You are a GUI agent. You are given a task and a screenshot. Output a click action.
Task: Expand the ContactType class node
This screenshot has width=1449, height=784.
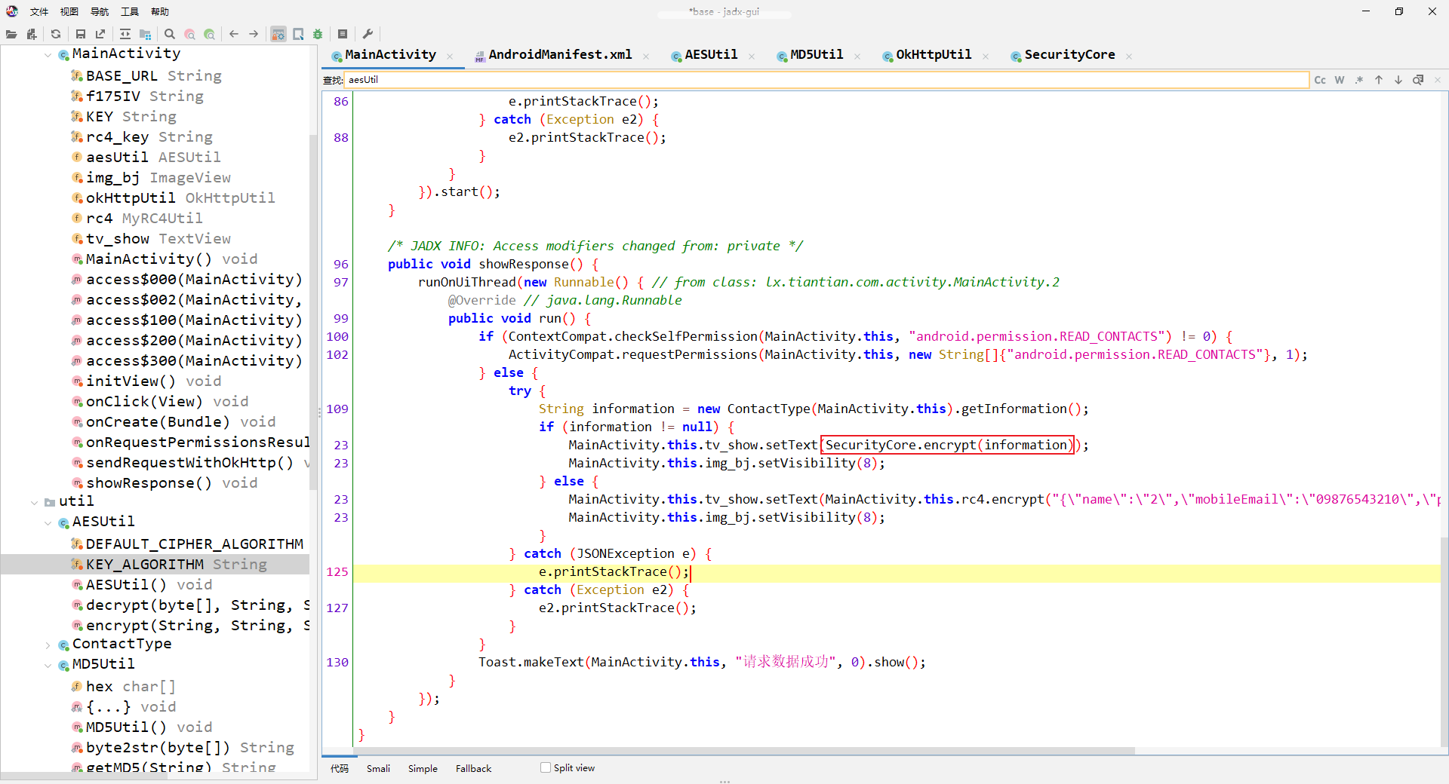pyautogui.click(x=48, y=645)
